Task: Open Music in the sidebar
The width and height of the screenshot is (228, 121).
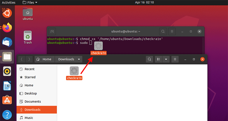Action: pos(37,118)
